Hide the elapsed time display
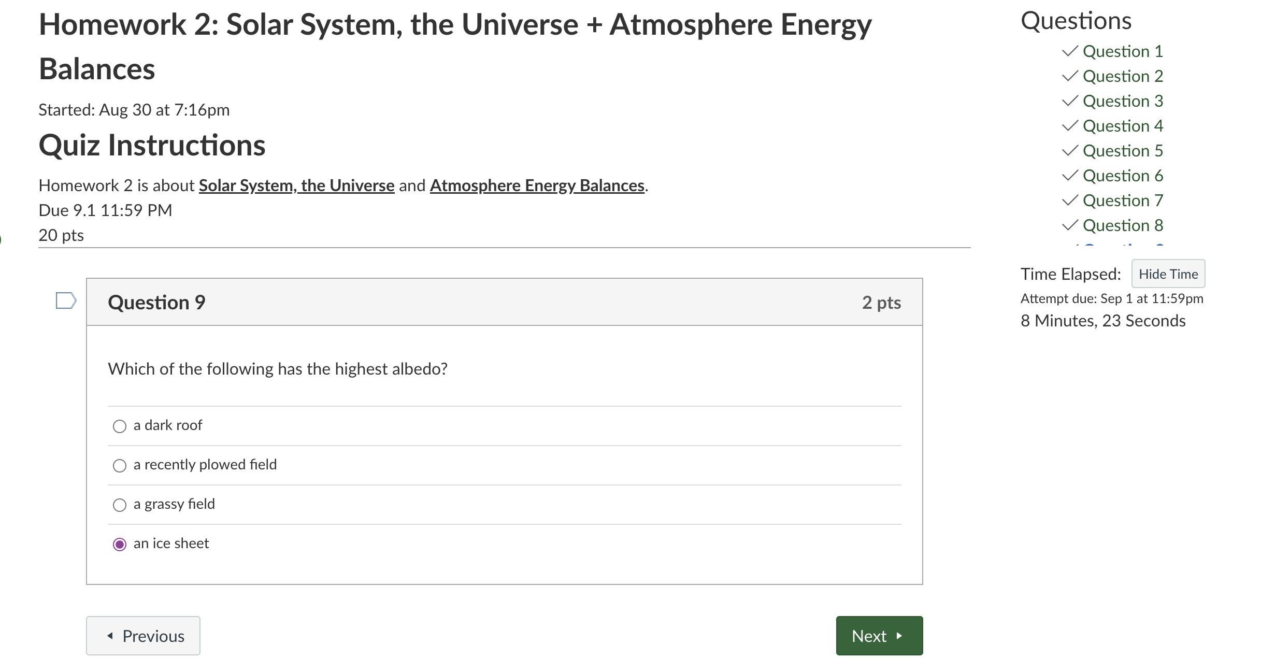The height and width of the screenshot is (658, 1261). click(1168, 274)
